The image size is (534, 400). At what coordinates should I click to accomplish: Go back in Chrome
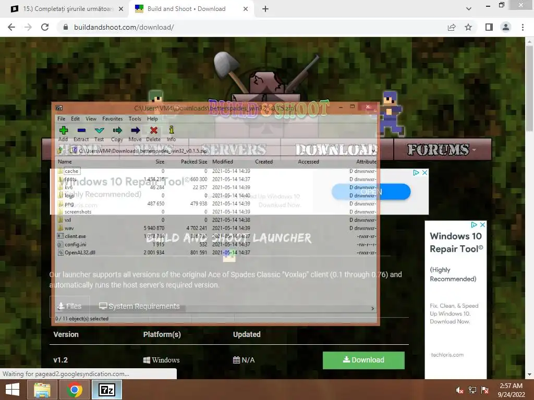11,27
